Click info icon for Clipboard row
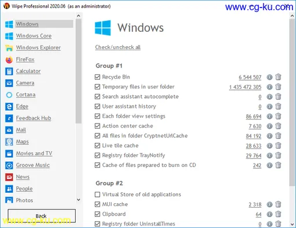The image size is (296, 228). point(269,214)
